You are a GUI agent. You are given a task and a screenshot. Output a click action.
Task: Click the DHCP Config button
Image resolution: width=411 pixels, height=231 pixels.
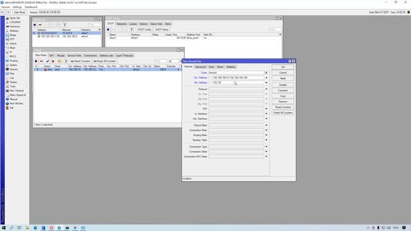pos(144,30)
